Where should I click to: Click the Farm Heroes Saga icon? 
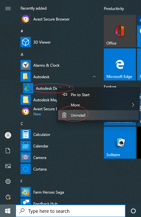click(x=26, y=192)
